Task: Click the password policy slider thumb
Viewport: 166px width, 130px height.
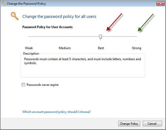Action: point(100,37)
